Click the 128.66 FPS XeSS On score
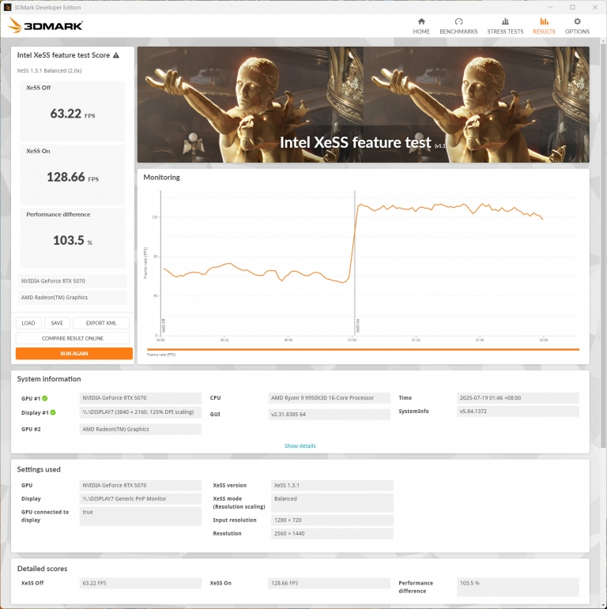 [72, 177]
